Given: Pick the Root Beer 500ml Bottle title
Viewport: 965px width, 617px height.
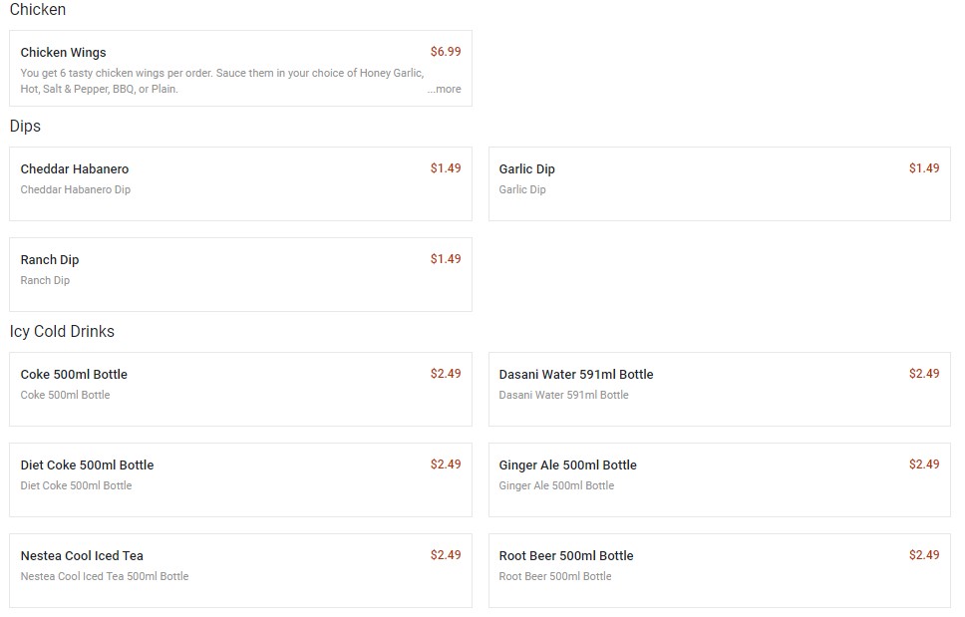Looking at the screenshot, I should pos(566,556).
